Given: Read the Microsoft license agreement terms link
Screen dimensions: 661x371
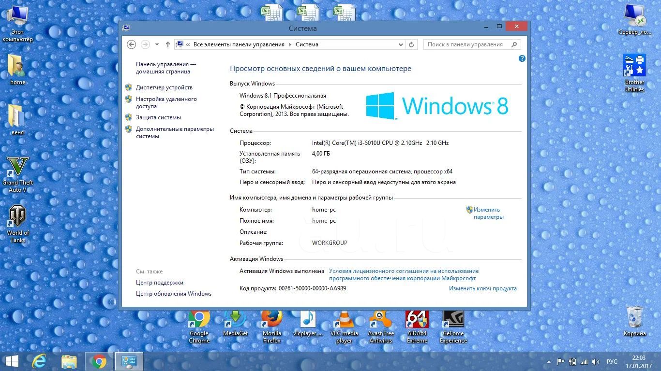Looking at the screenshot, I should point(404,274).
